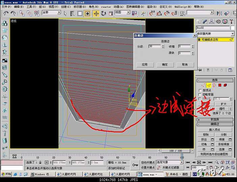Collapse the 编辑边 rollout

(x=215, y=124)
